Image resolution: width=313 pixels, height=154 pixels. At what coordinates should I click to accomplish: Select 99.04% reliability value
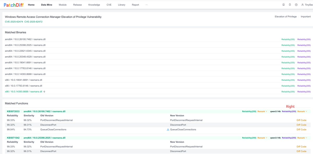[x=10, y=130]
